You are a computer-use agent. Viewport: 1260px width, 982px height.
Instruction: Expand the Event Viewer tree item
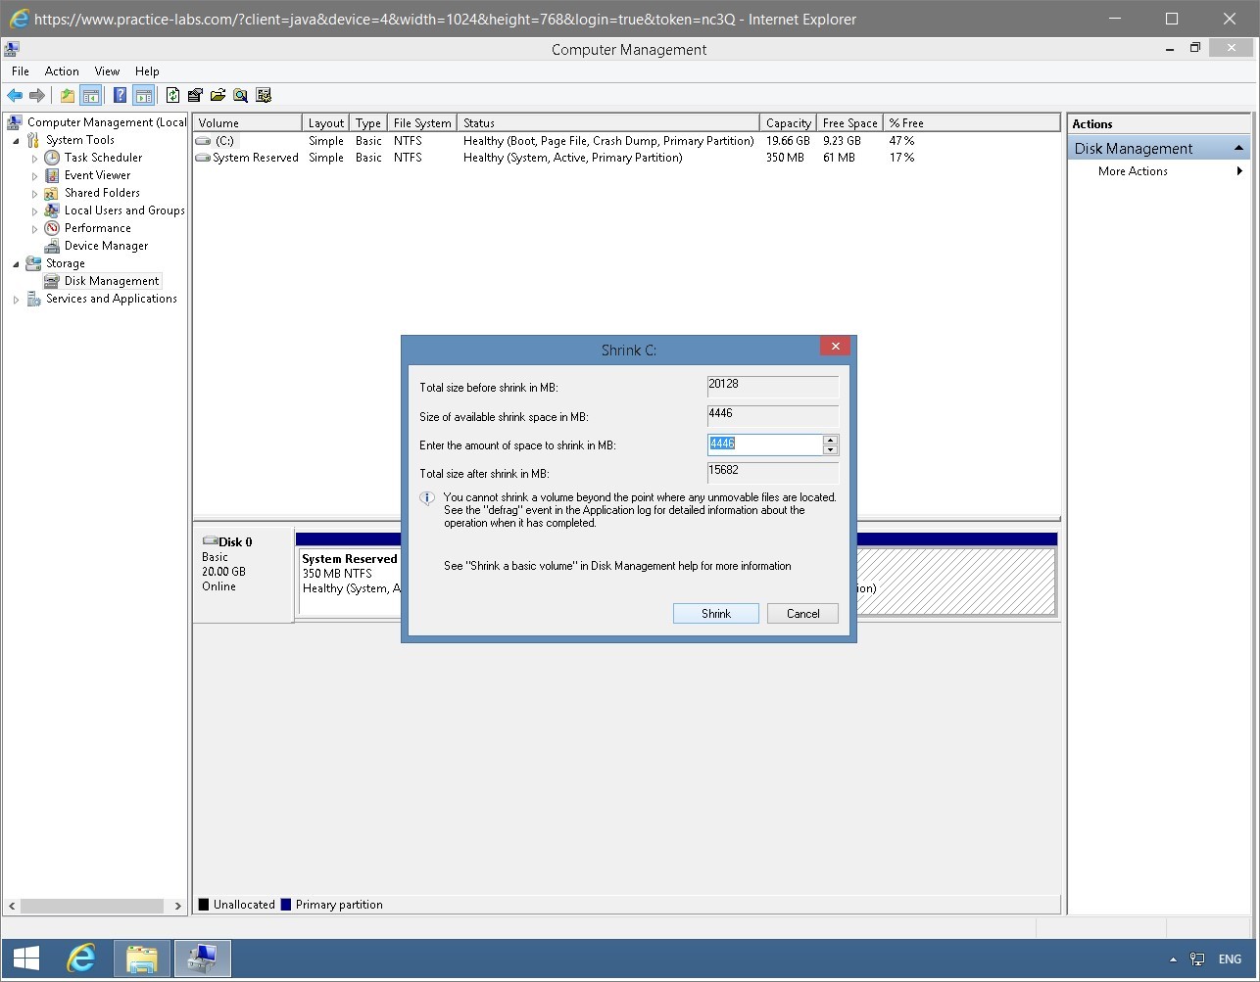pos(32,175)
